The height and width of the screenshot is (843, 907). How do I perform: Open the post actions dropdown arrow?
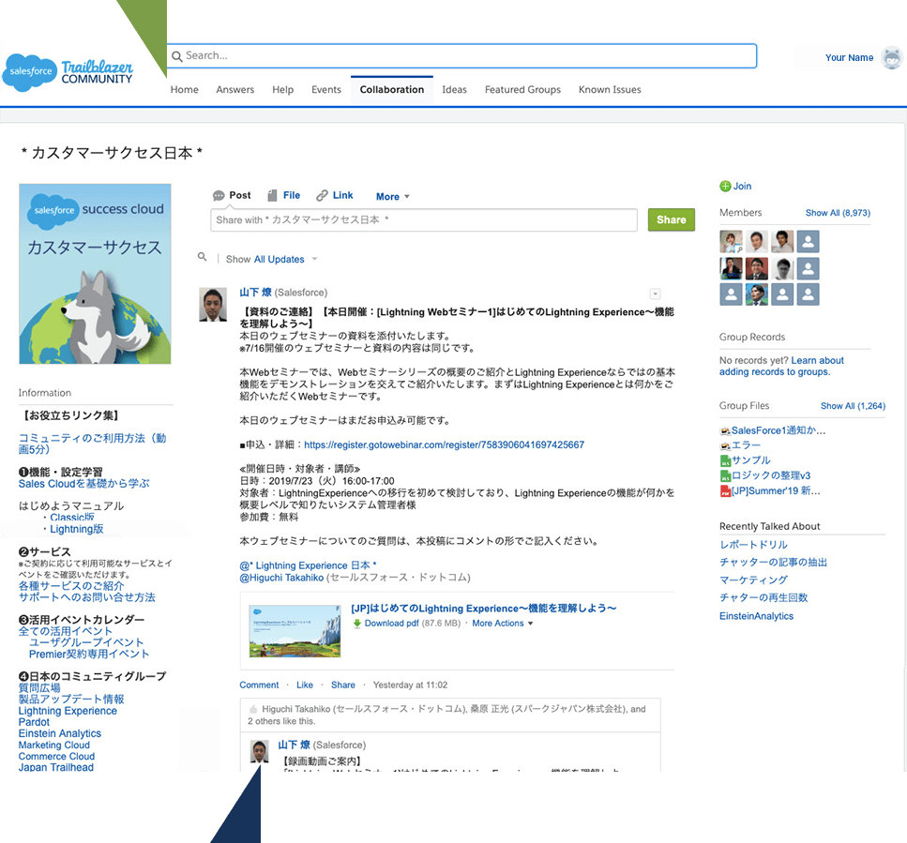coord(655,294)
